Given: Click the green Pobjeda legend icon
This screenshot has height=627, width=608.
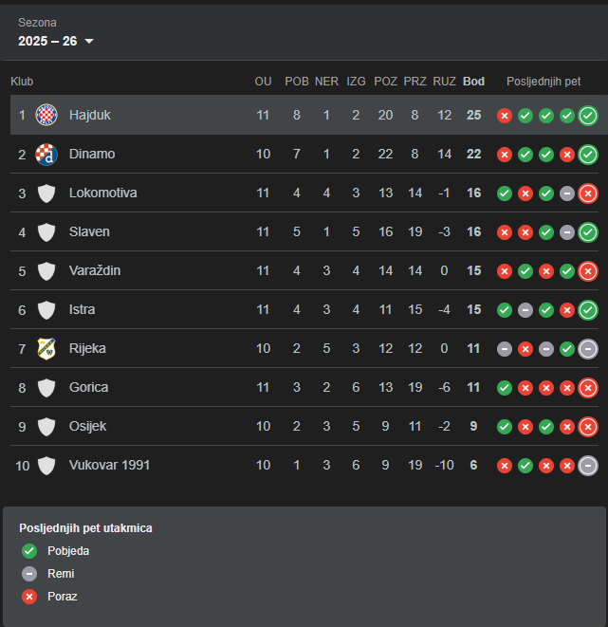Looking at the screenshot, I should pyautogui.click(x=29, y=551).
